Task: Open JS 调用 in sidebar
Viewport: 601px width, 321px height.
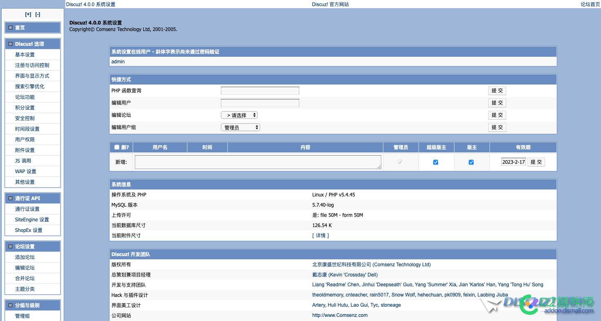Action: coord(23,161)
